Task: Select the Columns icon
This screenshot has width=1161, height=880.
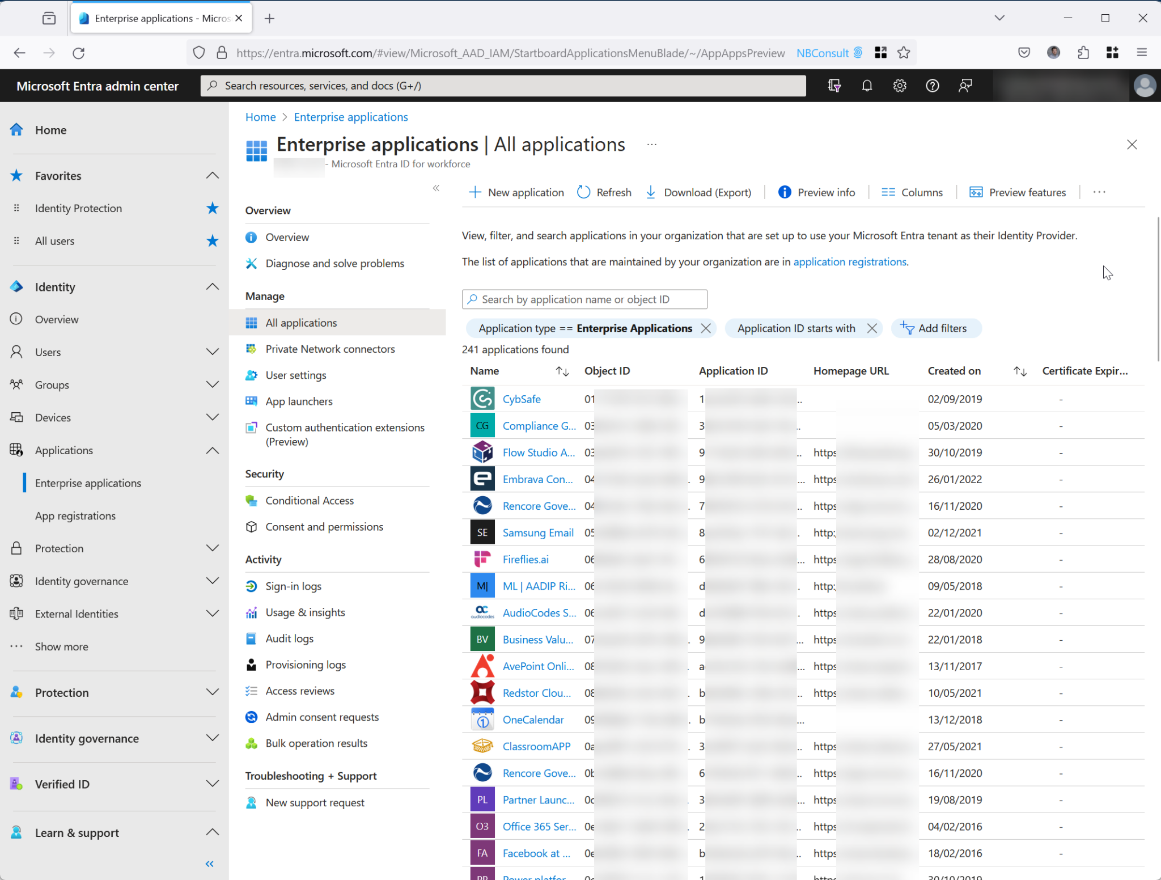Action: tap(888, 192)
